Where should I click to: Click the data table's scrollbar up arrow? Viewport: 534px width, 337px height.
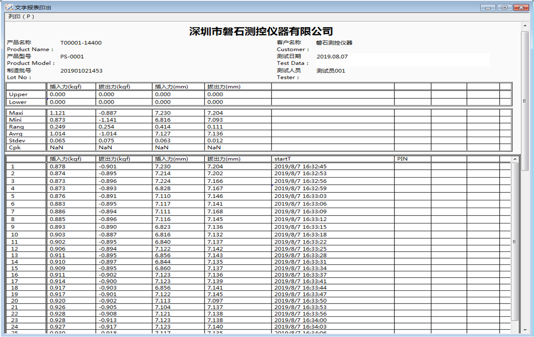click(514, 159)
